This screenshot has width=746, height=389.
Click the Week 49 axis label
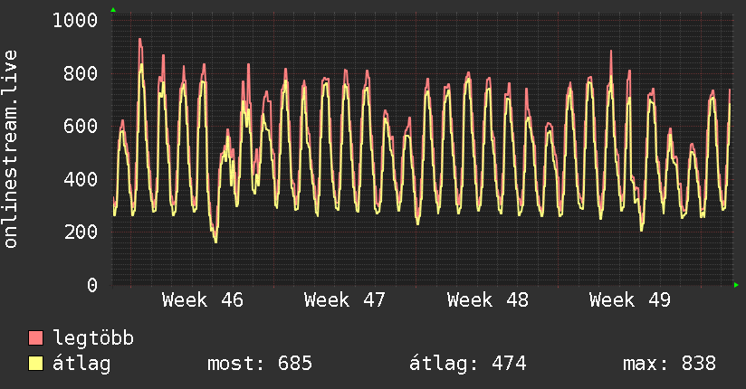(630, 300)
